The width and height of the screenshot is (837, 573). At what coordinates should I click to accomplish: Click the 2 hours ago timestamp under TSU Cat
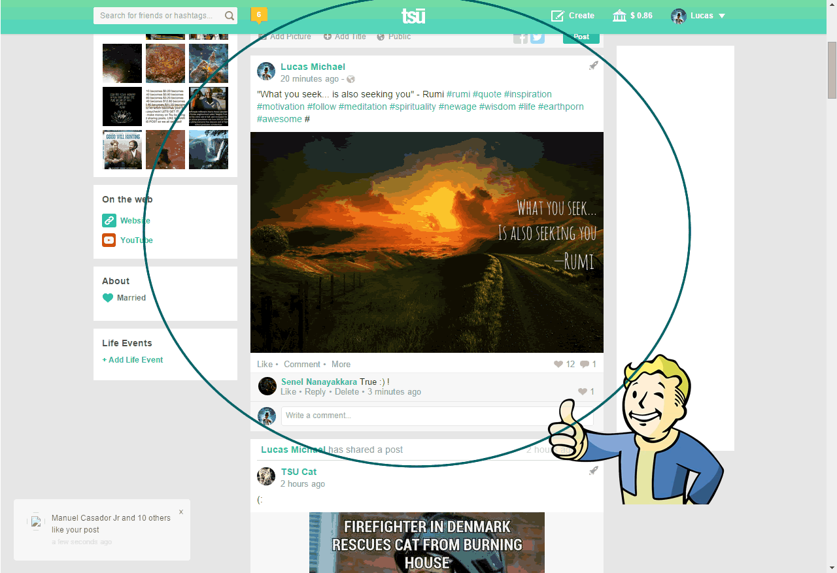tap(303, 484)
